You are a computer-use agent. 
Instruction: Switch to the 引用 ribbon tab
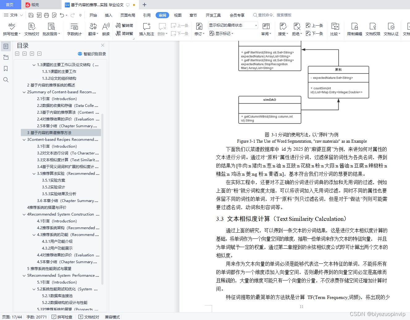point(147,15)
